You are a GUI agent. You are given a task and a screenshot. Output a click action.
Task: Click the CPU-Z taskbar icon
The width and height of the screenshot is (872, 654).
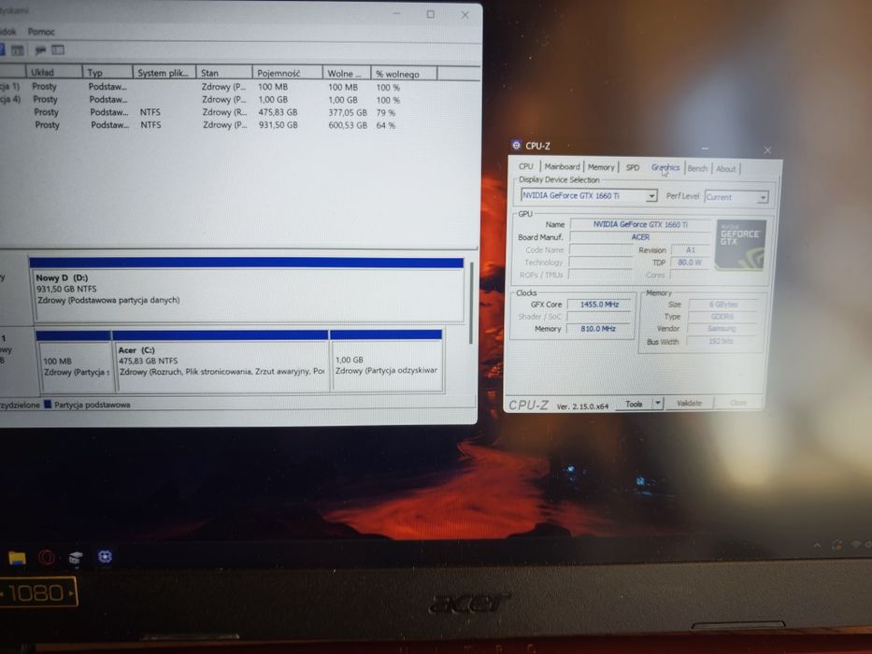click(105, 556)
